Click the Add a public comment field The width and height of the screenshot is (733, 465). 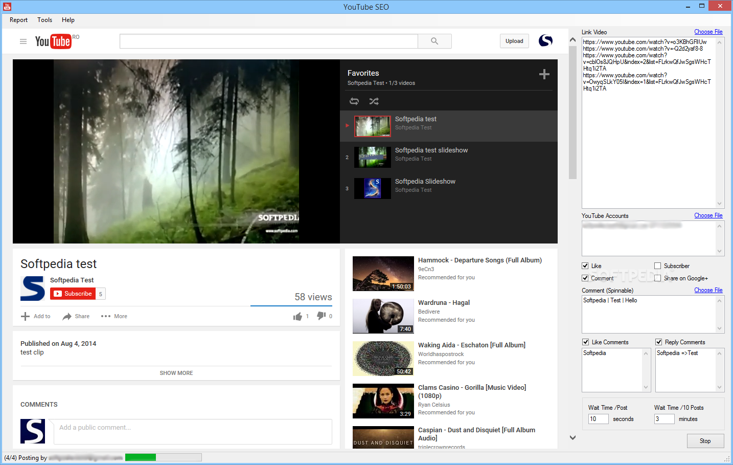193,431
